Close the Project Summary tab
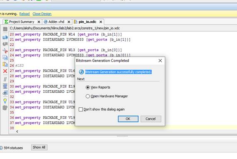 pos(39,22)
